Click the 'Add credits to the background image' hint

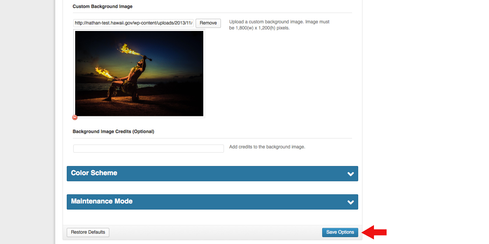pos(267,147)
